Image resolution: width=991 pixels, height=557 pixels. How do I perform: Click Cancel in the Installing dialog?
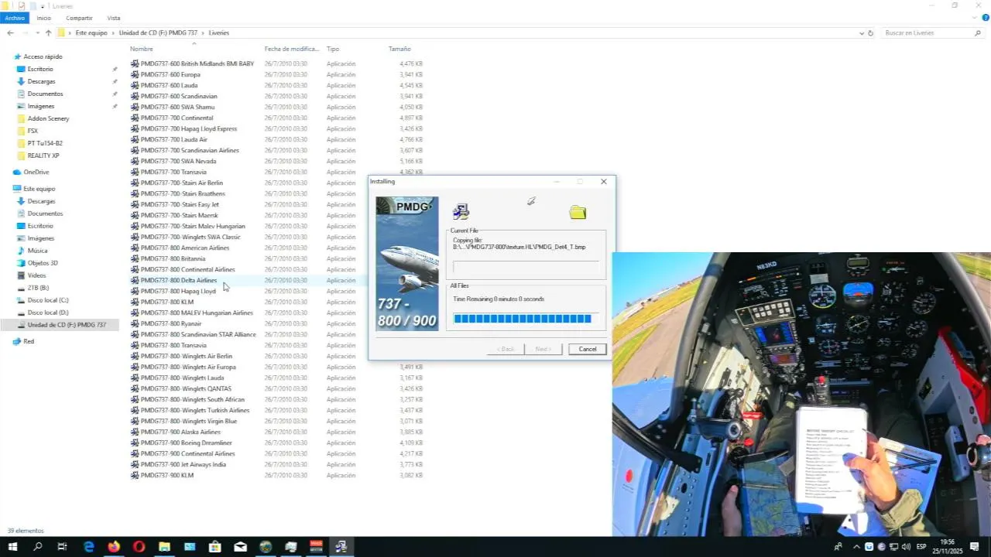[x=588, y=349]
